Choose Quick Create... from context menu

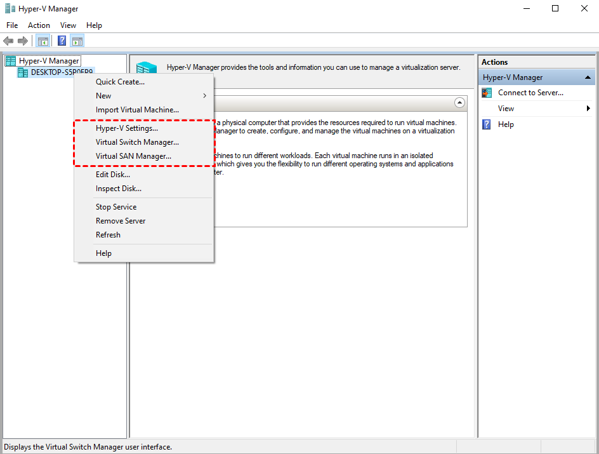tap(144, 82)
